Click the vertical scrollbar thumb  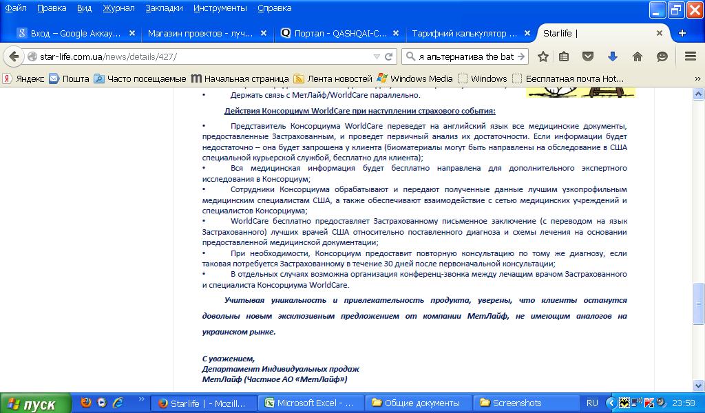pos(697,303)
